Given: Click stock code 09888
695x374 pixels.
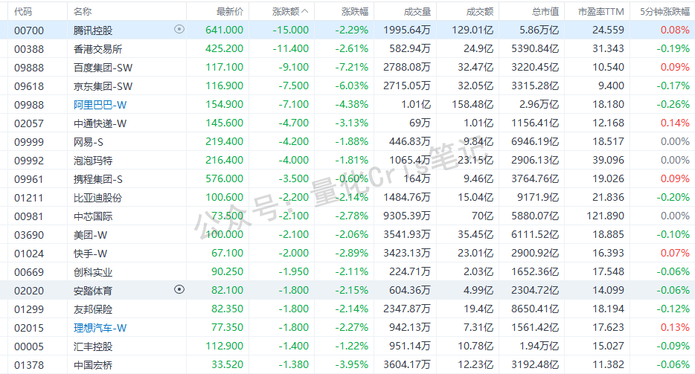Looking at the screenshot, I should (x=29, y=68).
